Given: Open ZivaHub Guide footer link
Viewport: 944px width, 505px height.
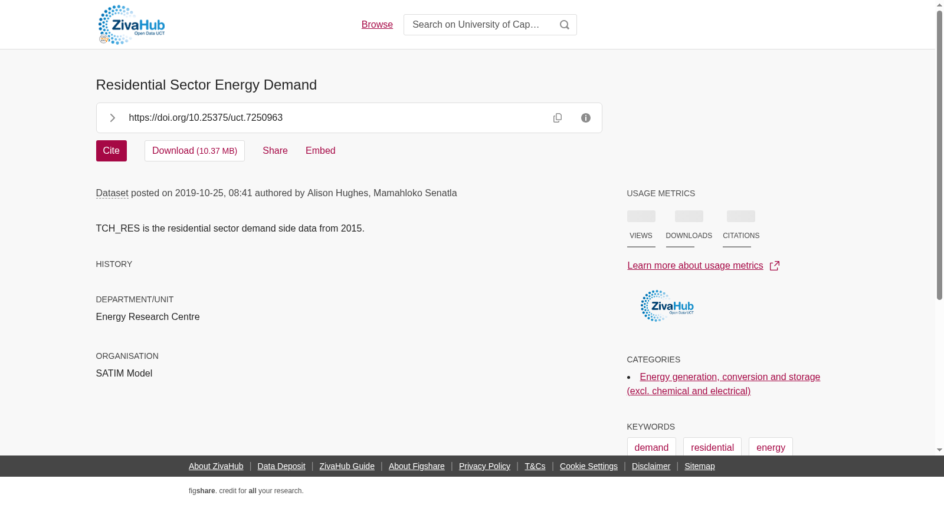Looking at the screenshot, I should point(347,466).
